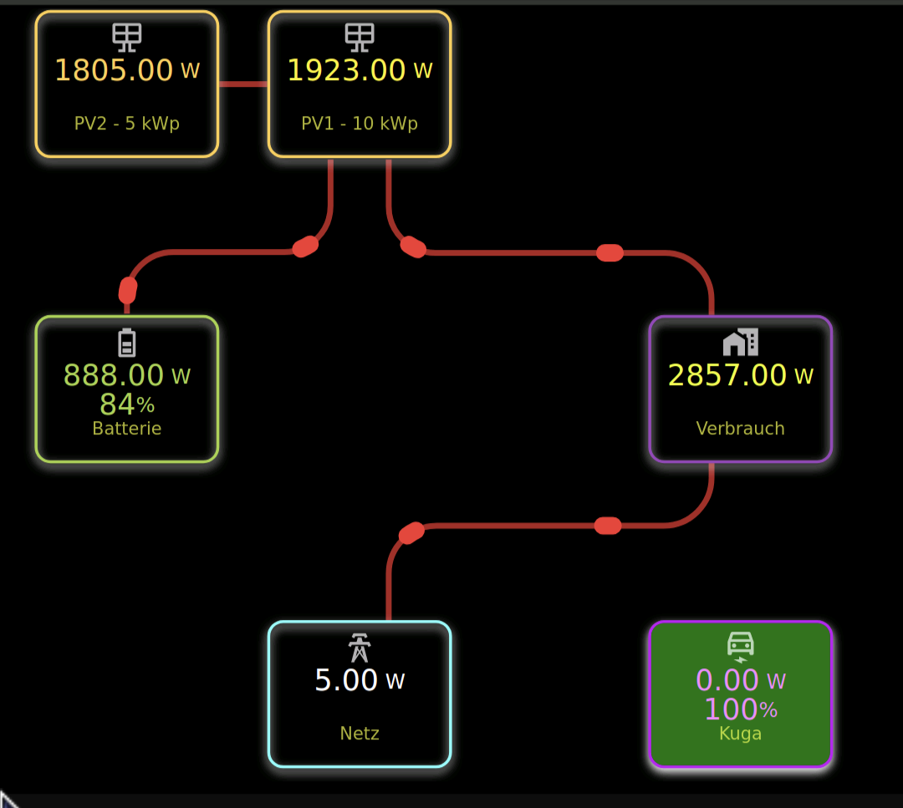The height and width of the screenshot is (808, 903).
Task: Click the "PV2 - 5 kWp" label
Action: tap(127, 124)
